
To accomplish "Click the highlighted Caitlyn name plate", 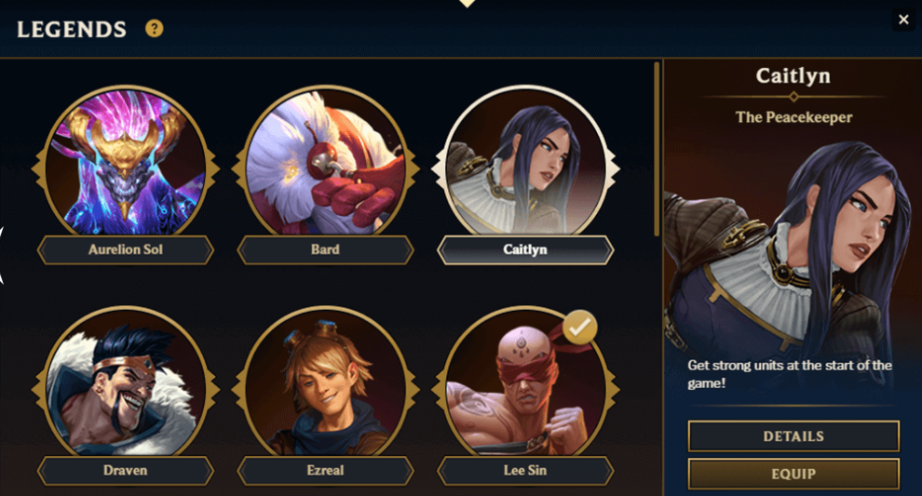I will (525, 249).
